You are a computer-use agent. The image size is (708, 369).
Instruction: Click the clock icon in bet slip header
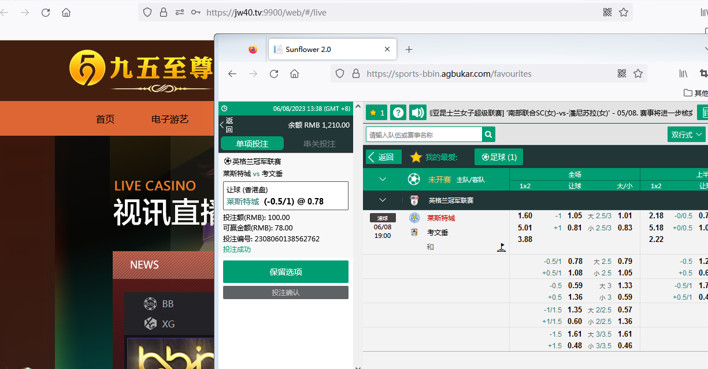click(225, 109)
